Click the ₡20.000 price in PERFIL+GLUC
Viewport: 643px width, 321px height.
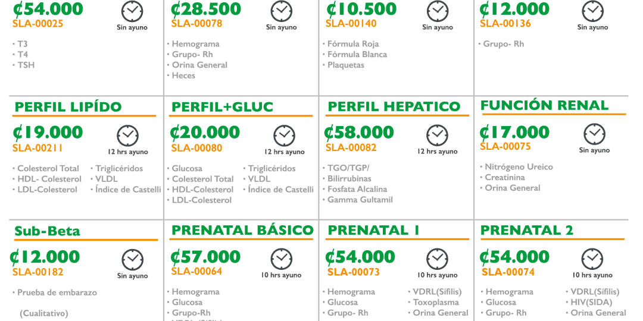(205, 132)
